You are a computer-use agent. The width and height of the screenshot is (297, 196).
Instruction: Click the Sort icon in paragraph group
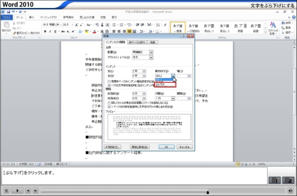[158, 25]
